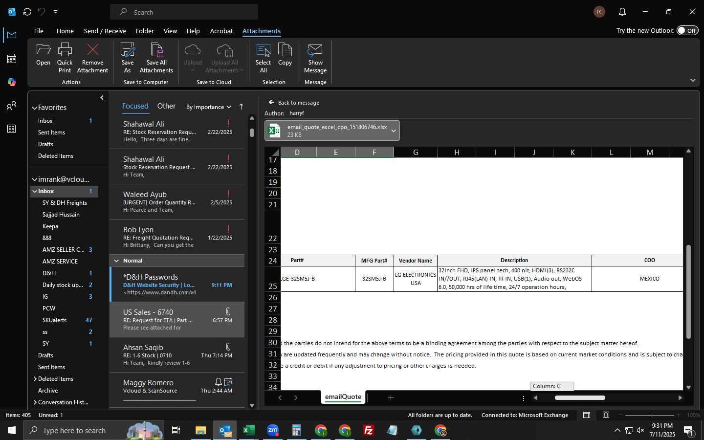The width and height of the screenshot is (704, 440).
Task: Open Calendar from left sidebar
Action: click(12, 59)
